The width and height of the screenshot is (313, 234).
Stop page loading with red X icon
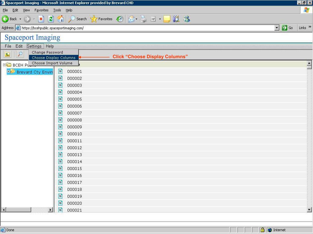tap(41, 19)
